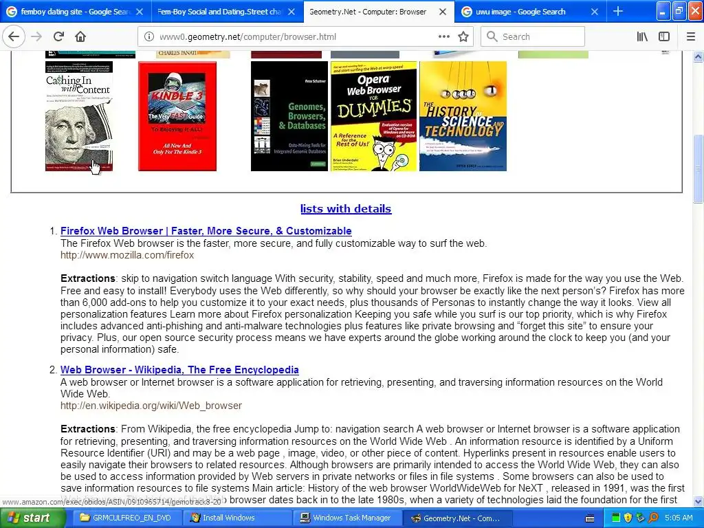This screenshot has width=704, height=528.
Task: Follow the 'lists with details' link
Action: point(346,209)
